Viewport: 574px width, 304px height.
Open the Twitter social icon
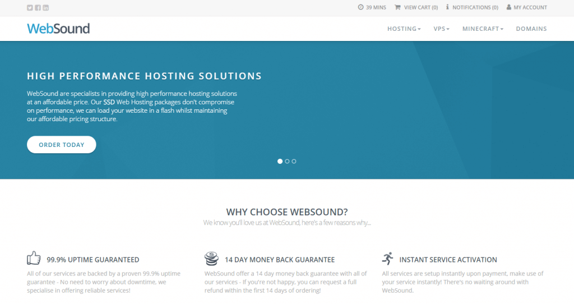pyautogui.click(x=30, y=8)
